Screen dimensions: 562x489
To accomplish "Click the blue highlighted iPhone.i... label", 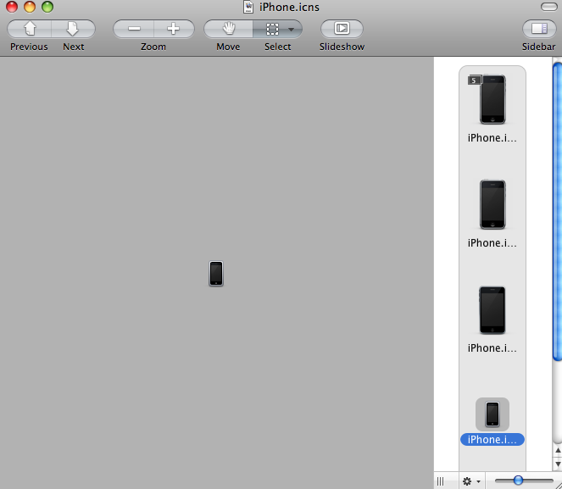I will point(492,440).
